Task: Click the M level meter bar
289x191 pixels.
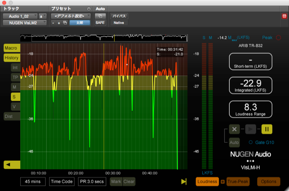Action: coord(210,106)
